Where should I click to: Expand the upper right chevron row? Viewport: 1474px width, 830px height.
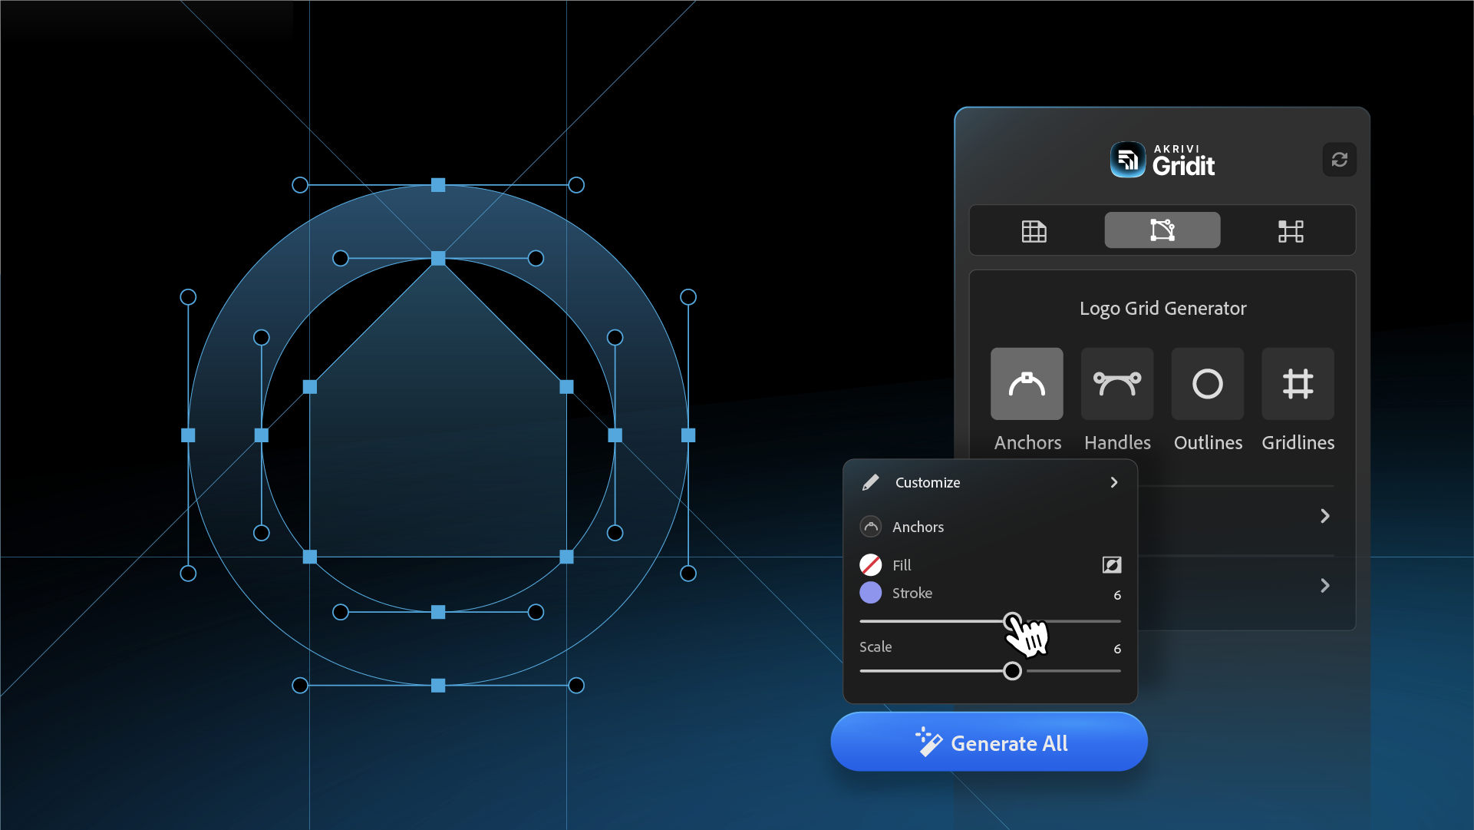pos(1324,516)
